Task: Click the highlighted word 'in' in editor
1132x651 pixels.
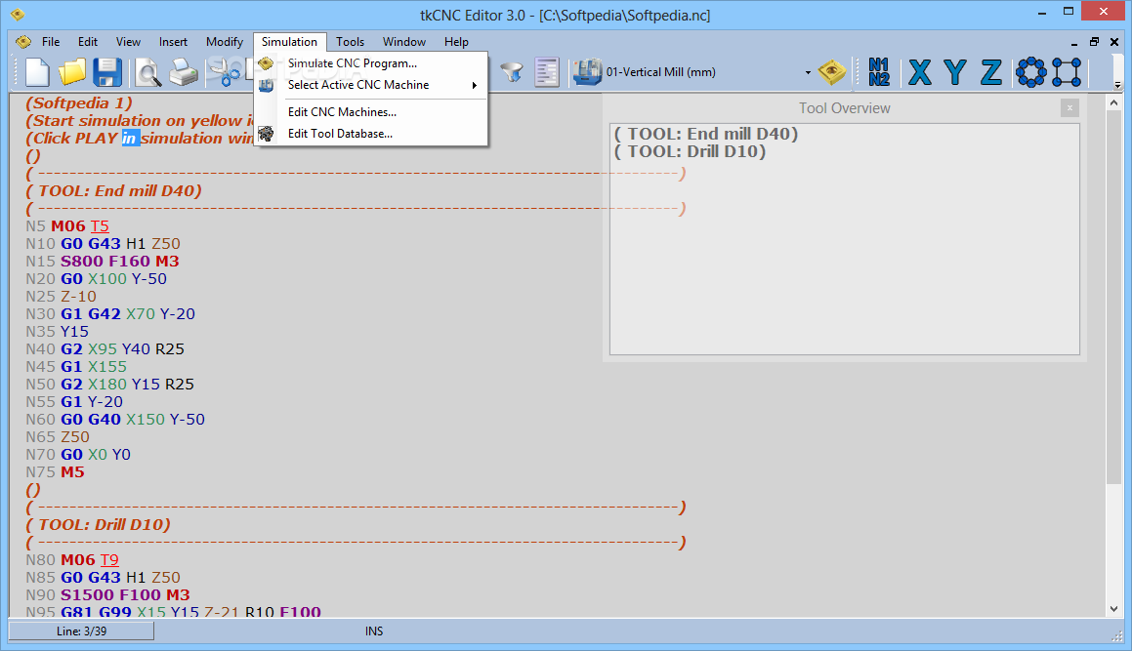Action: coord(129,138)
